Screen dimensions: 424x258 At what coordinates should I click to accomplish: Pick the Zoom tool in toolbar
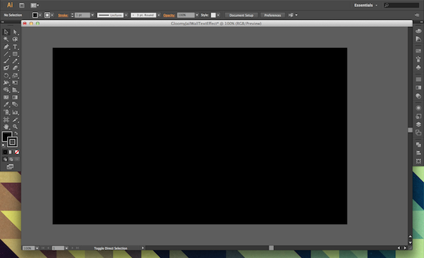[x=15, y=127]
